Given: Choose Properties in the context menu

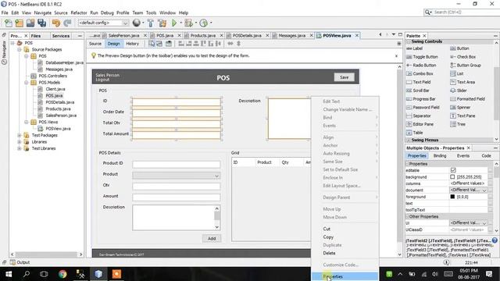Looking at the screenshot, I should pyautogui.click(x=345, y=276).
